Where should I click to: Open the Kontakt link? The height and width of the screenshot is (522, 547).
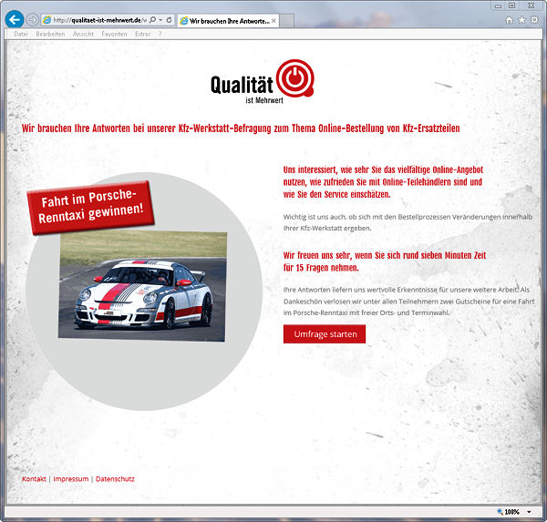click(34, 478)
